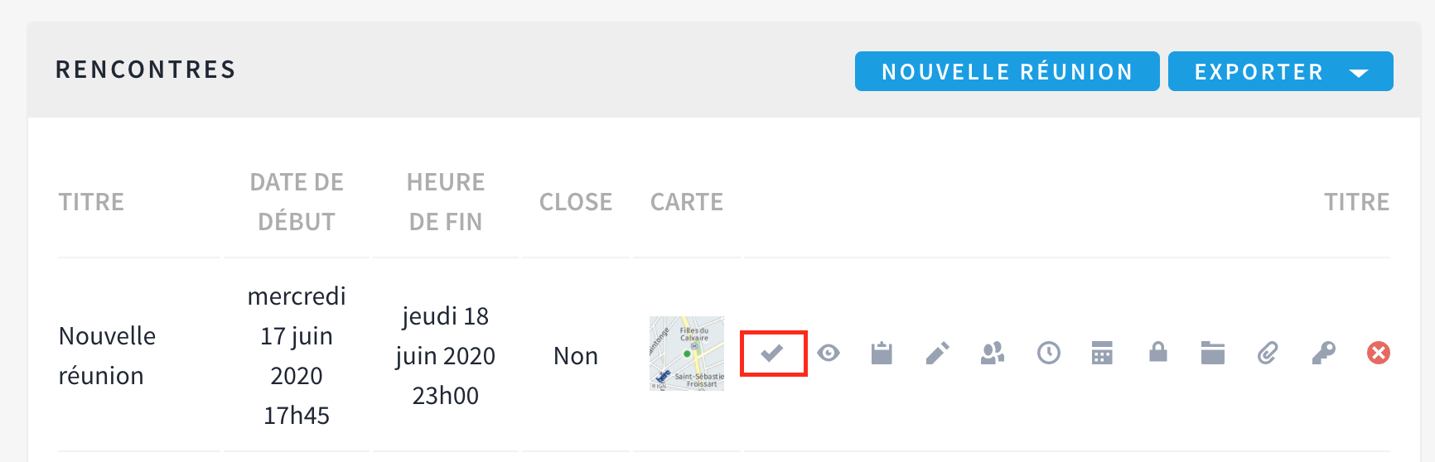Click the NOUVELLE RÉUNION button
The image size is (1435, 462).
[x=1007, y=72]
